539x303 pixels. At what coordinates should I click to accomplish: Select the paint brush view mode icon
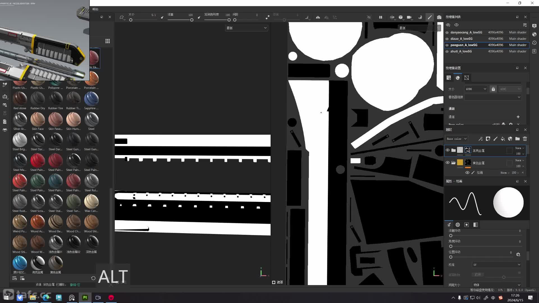pos(430,17)
